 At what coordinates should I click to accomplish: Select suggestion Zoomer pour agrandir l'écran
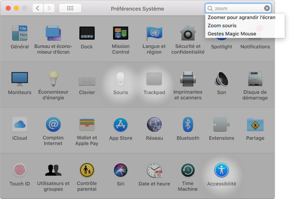point(245,17)
